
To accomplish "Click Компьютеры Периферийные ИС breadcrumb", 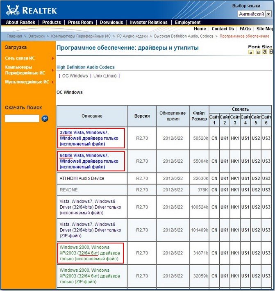I will click(81, 36).
